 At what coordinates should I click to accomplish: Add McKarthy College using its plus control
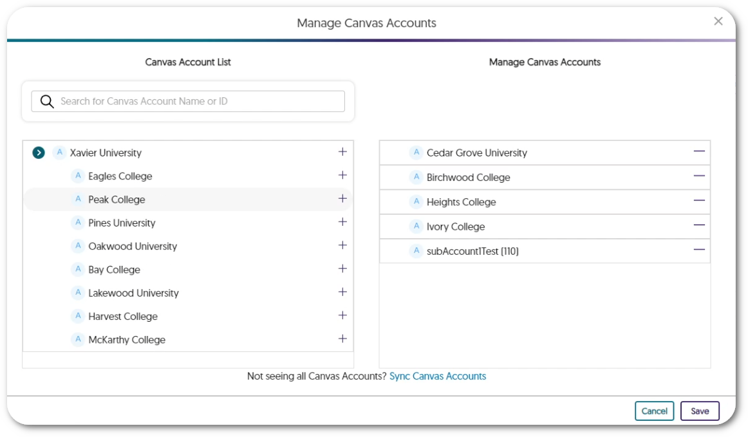pyautogui.click(x=342, y=339)
